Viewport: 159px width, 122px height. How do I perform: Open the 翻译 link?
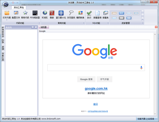[95, 104]
